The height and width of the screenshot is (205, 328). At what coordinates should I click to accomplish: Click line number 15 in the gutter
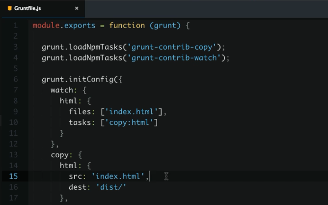click(x=14, y=176)
